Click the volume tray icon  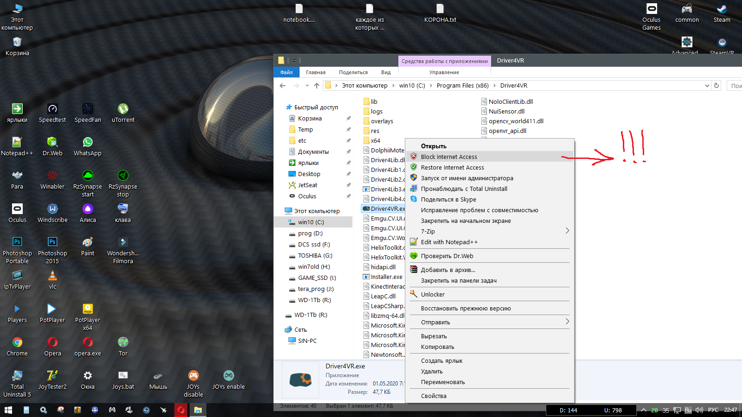click(699, 410)
